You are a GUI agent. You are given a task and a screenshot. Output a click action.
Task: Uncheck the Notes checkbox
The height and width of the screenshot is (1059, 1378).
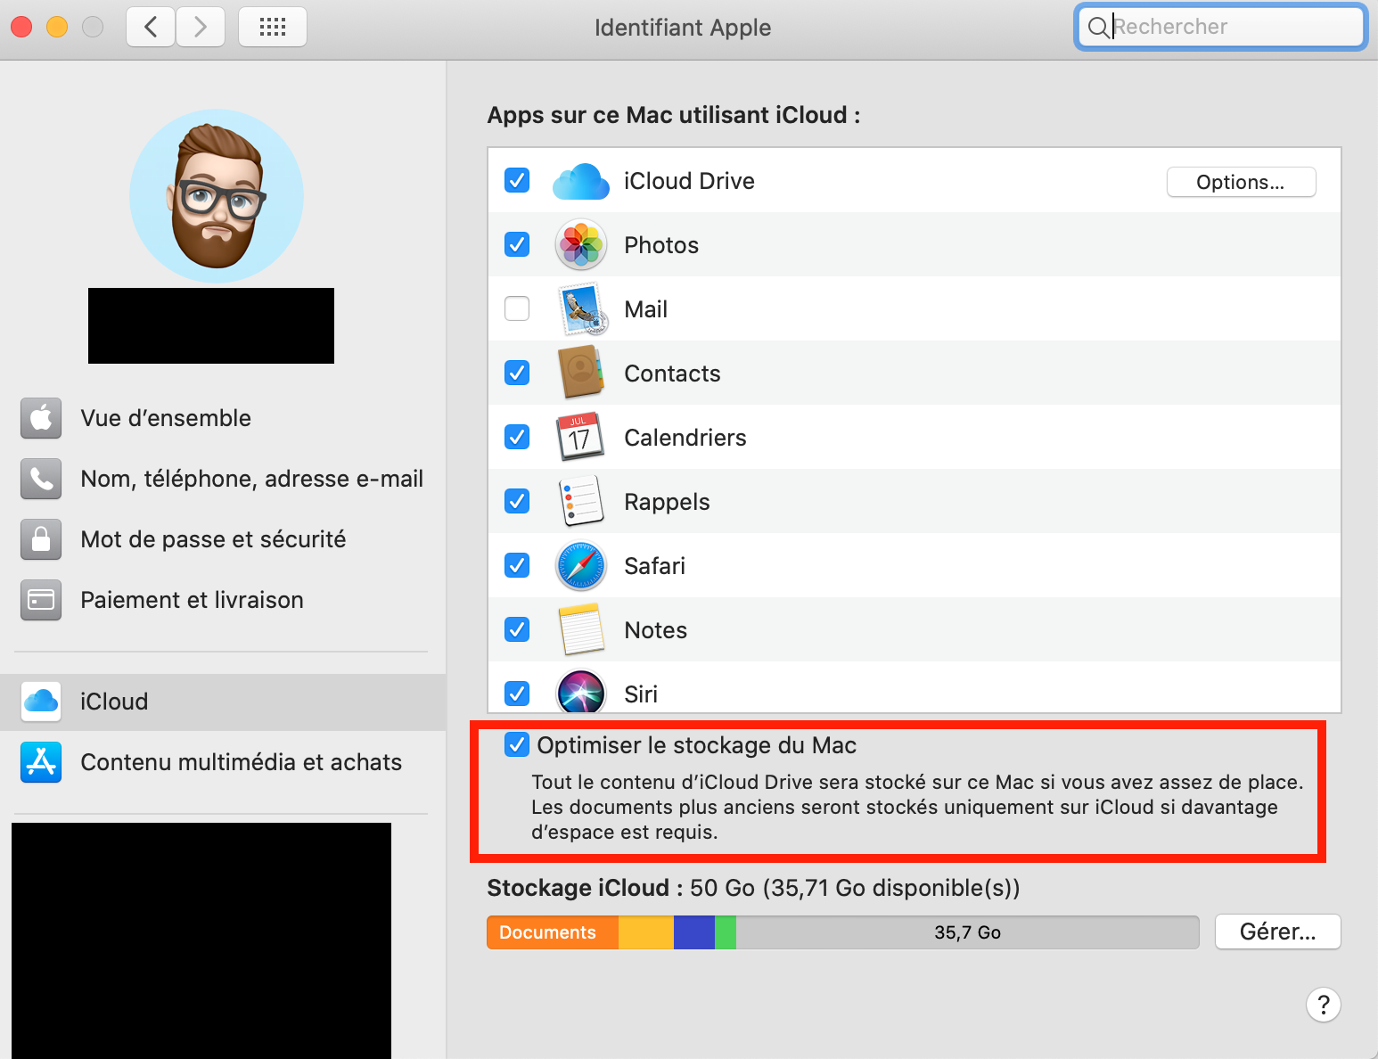(x=517, y=629)
